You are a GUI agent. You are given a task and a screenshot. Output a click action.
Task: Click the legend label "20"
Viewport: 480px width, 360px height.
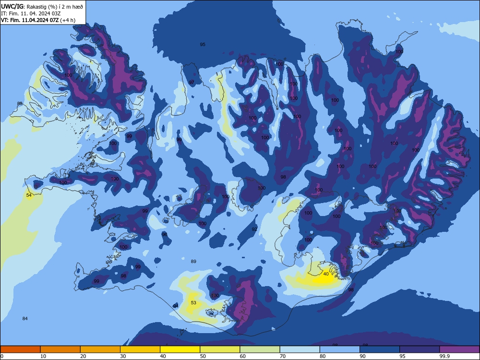[x=83, y=356]
